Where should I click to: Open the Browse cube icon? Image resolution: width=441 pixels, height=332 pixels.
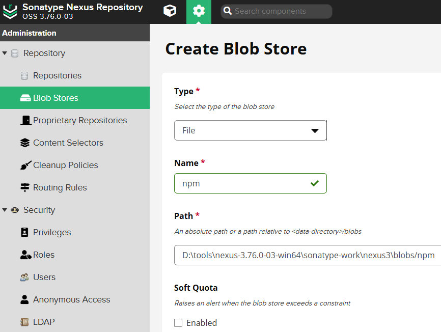point(170,11)
